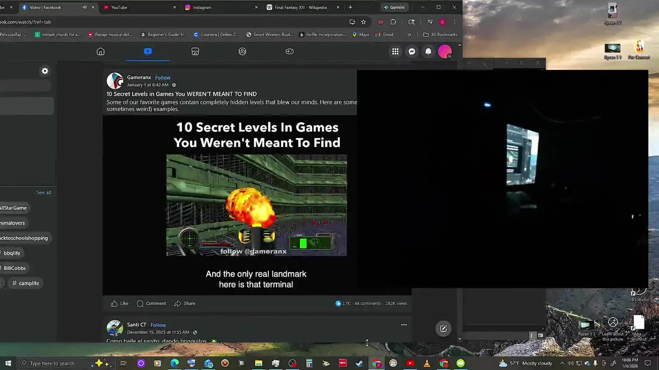Open the Windows Start menu
The width and height of the screenshot is (659, 370).
click(x=8, y=363)
